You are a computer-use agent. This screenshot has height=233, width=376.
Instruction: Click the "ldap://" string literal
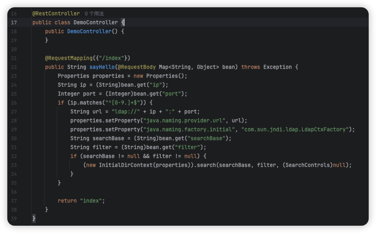pos(126,112)
